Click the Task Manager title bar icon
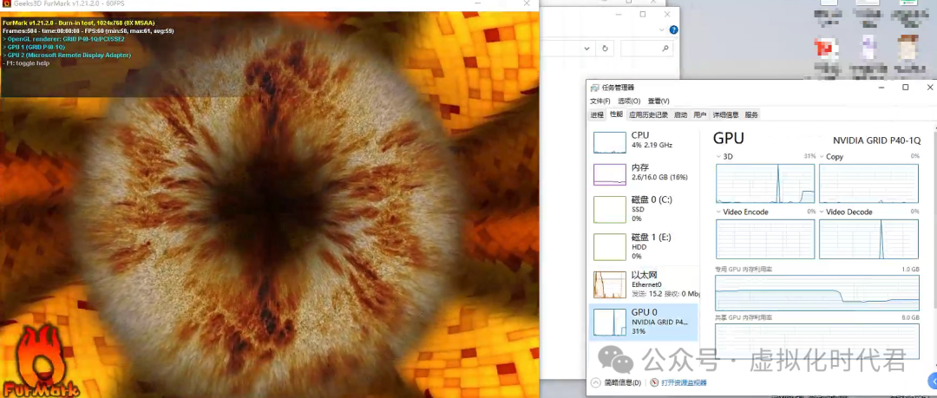The image size is (937, 398). tap(595, 88)
